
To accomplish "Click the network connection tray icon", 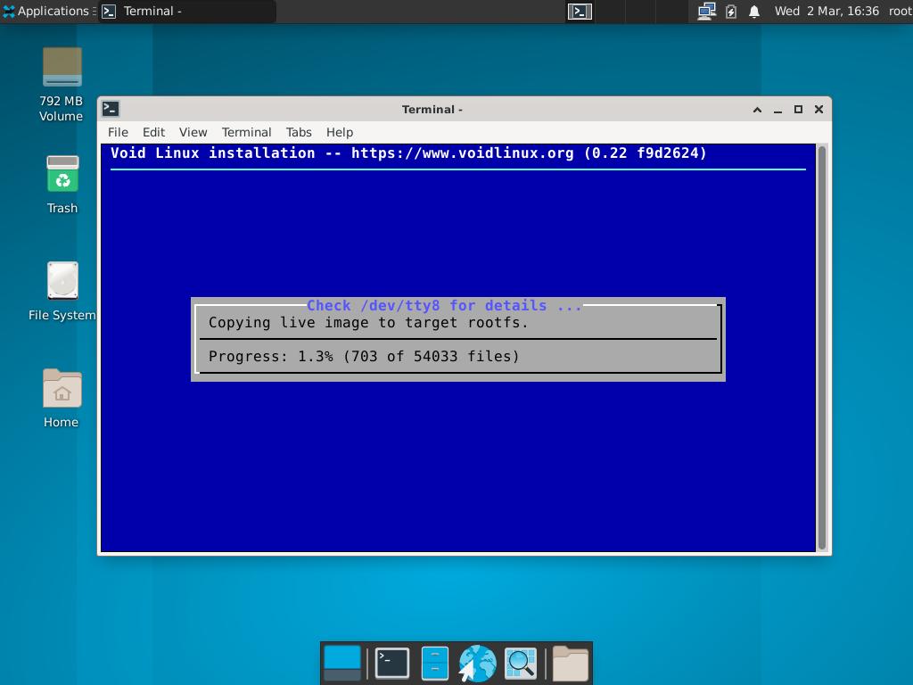I will [x=706, y=11].
